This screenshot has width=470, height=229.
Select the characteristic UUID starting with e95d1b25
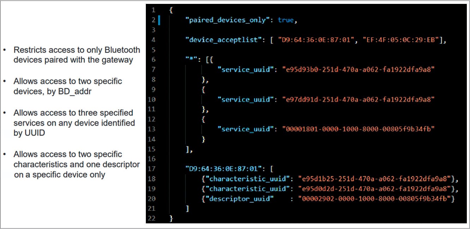point(374,179)
